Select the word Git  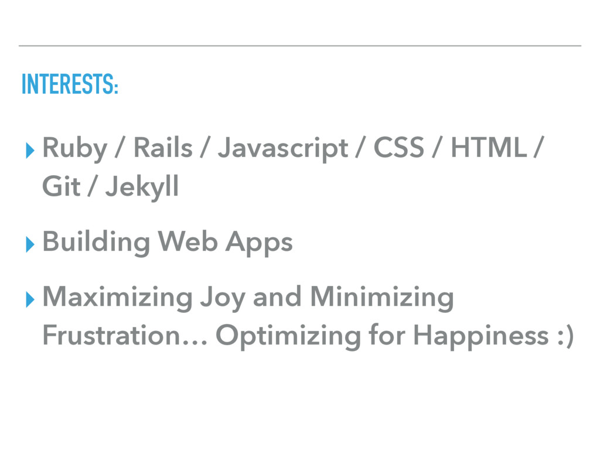click(x=61, y=186)
